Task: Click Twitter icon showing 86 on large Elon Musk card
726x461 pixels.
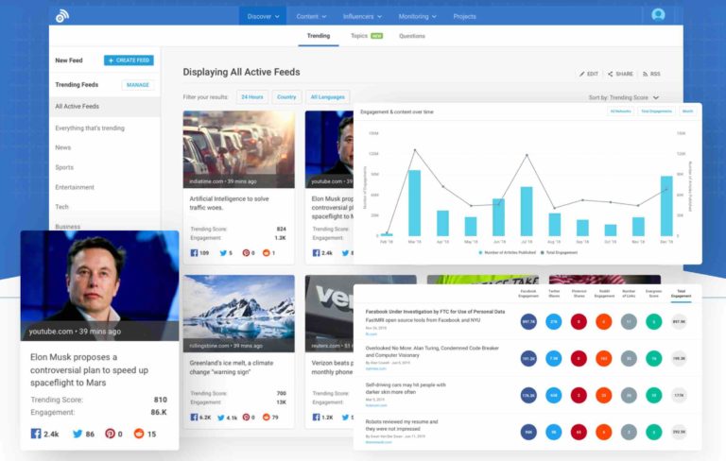Action: pos(78,434)
